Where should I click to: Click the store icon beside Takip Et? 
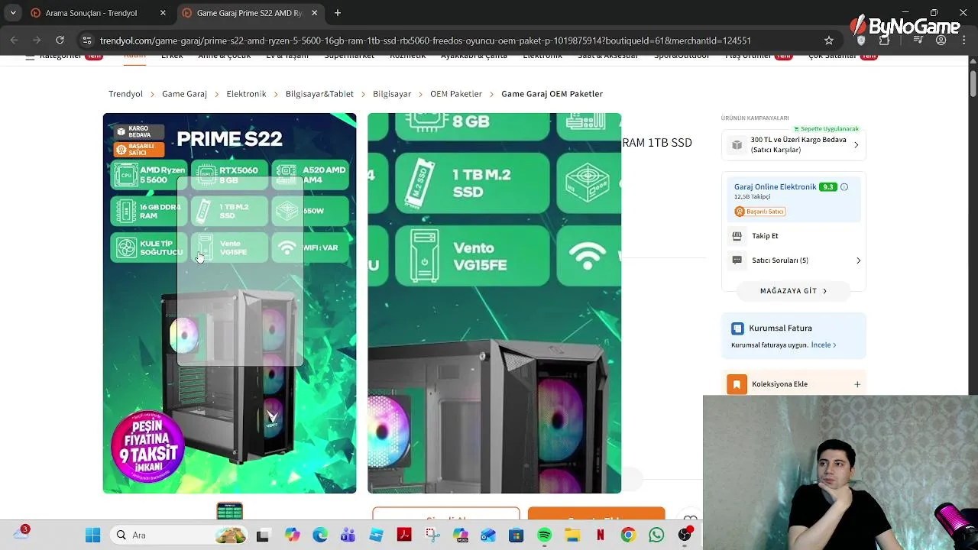coord(737,236)
